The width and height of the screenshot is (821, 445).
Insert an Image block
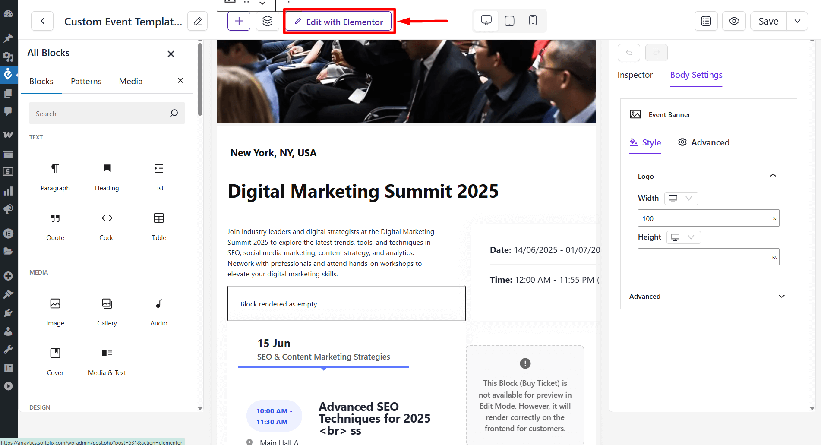(x=55, y=312)
